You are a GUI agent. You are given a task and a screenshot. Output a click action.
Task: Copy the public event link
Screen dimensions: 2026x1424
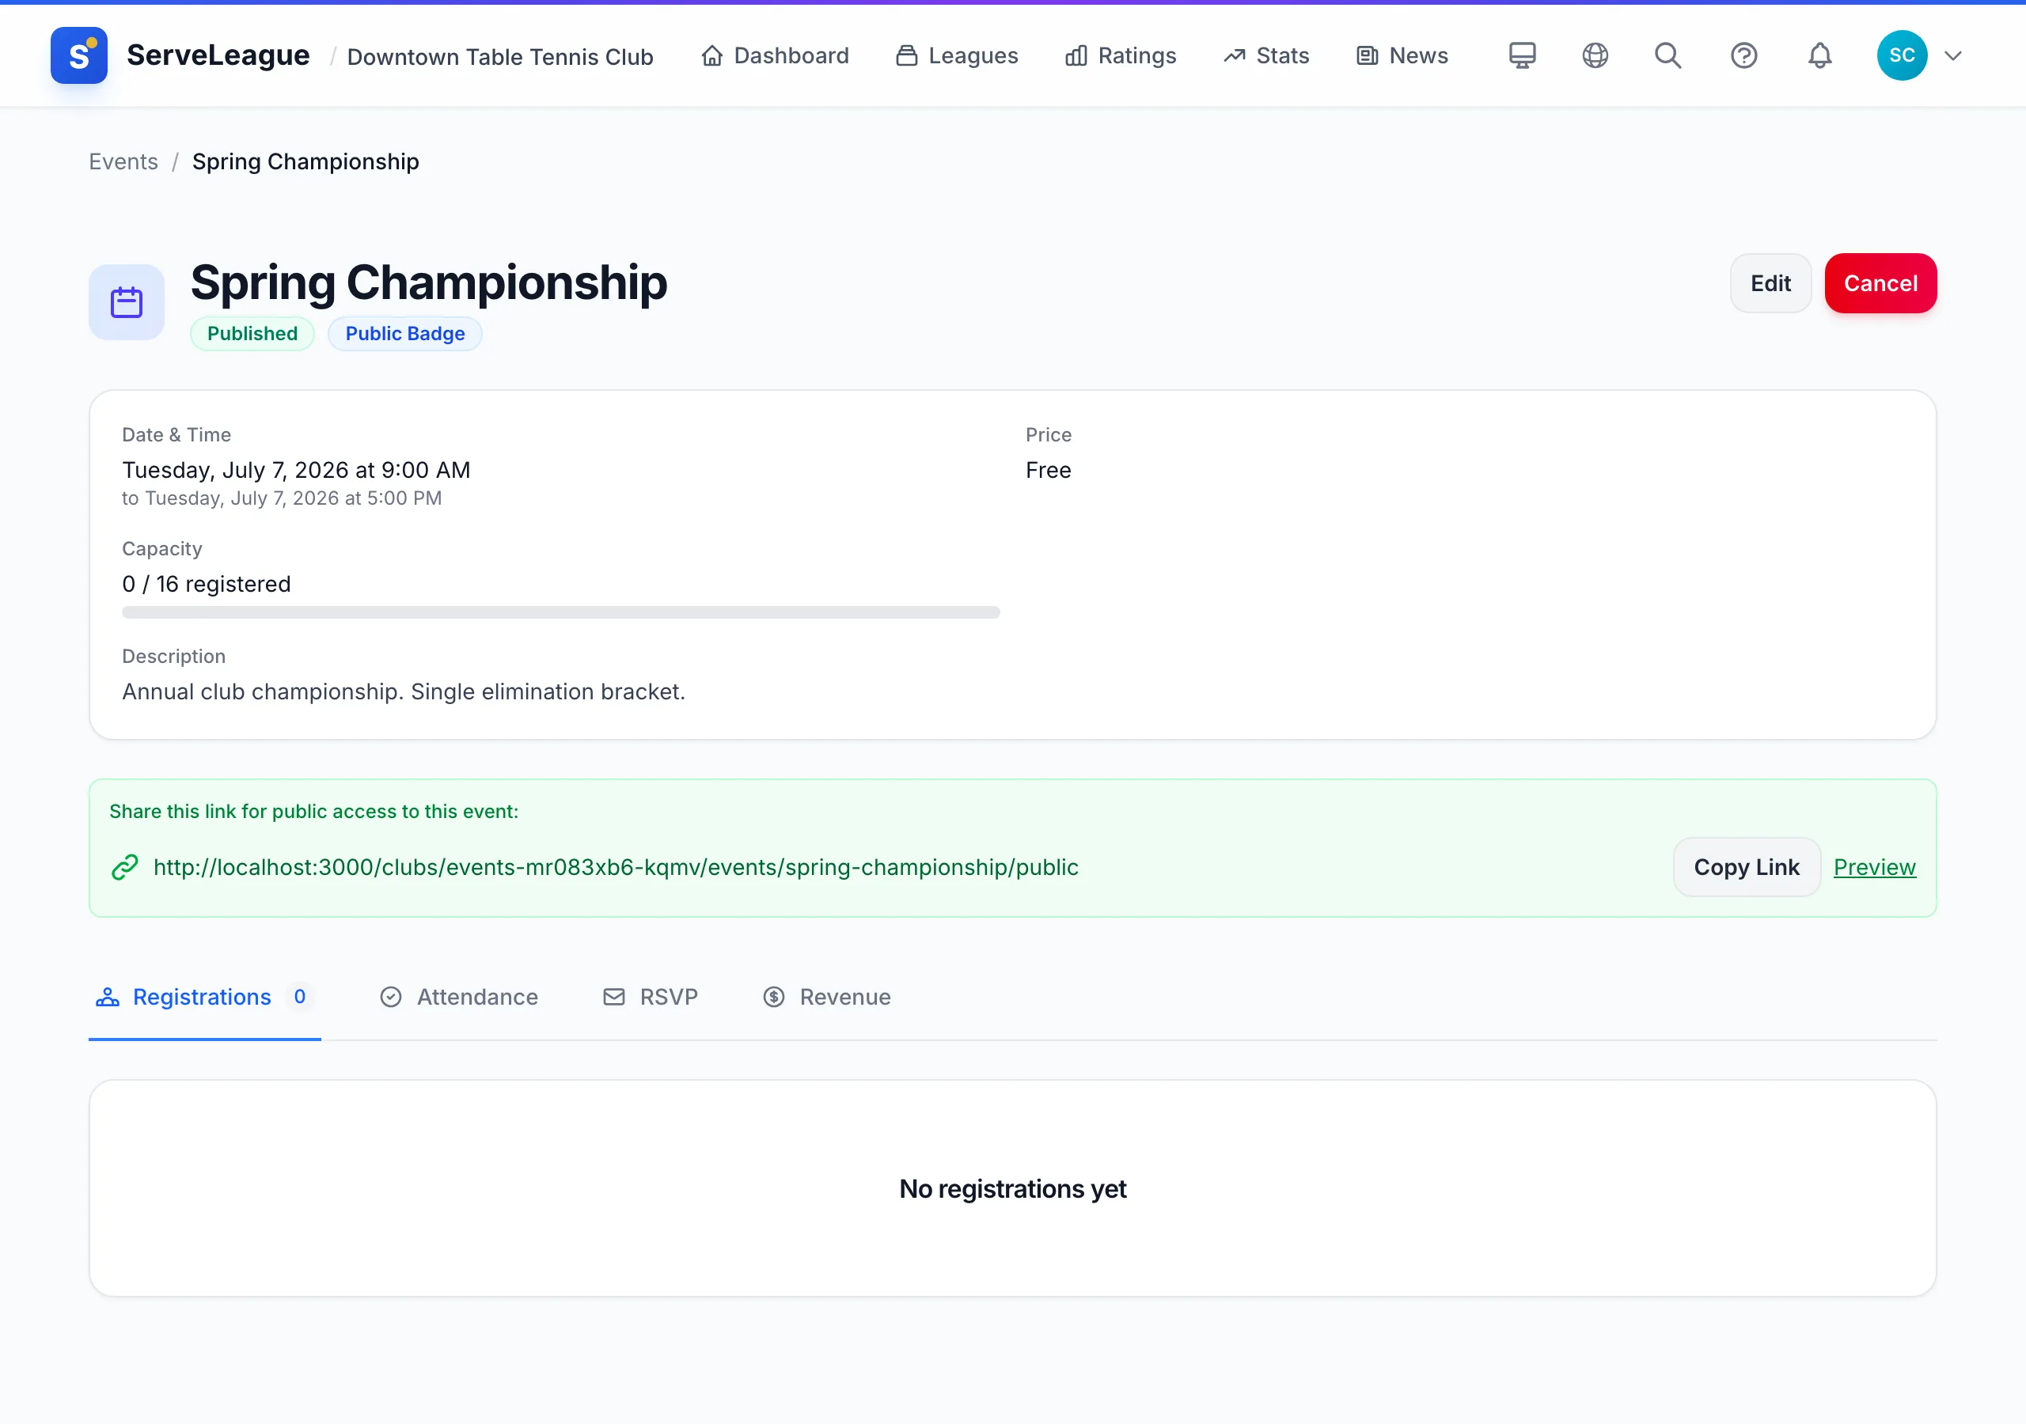coord(1747,867)
